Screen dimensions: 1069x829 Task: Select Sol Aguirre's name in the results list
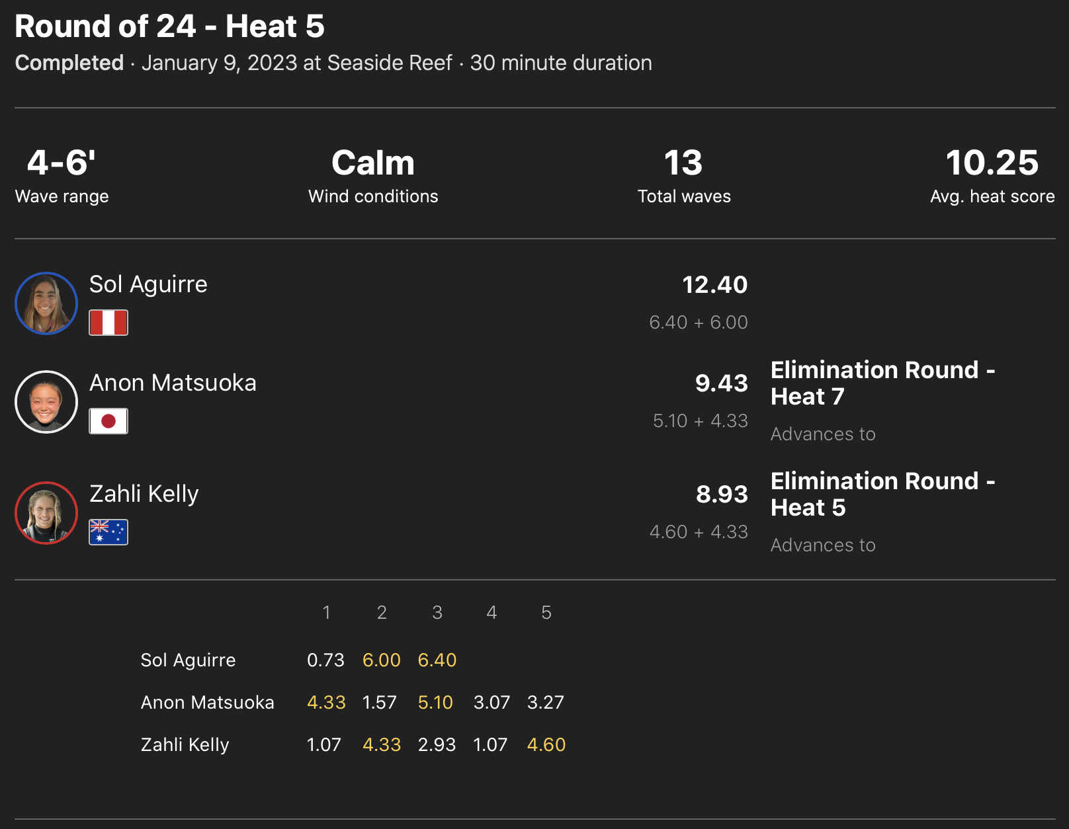click(x=148, y=284)
